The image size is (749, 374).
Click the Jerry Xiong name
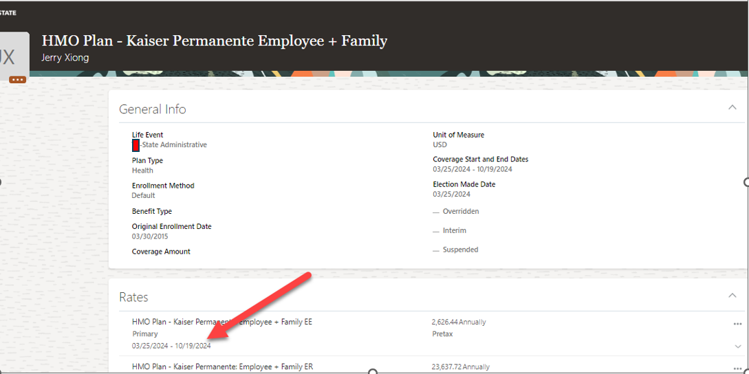point(65,58)
